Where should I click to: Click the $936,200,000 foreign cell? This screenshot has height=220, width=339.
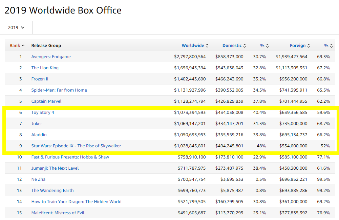[293, 79]
